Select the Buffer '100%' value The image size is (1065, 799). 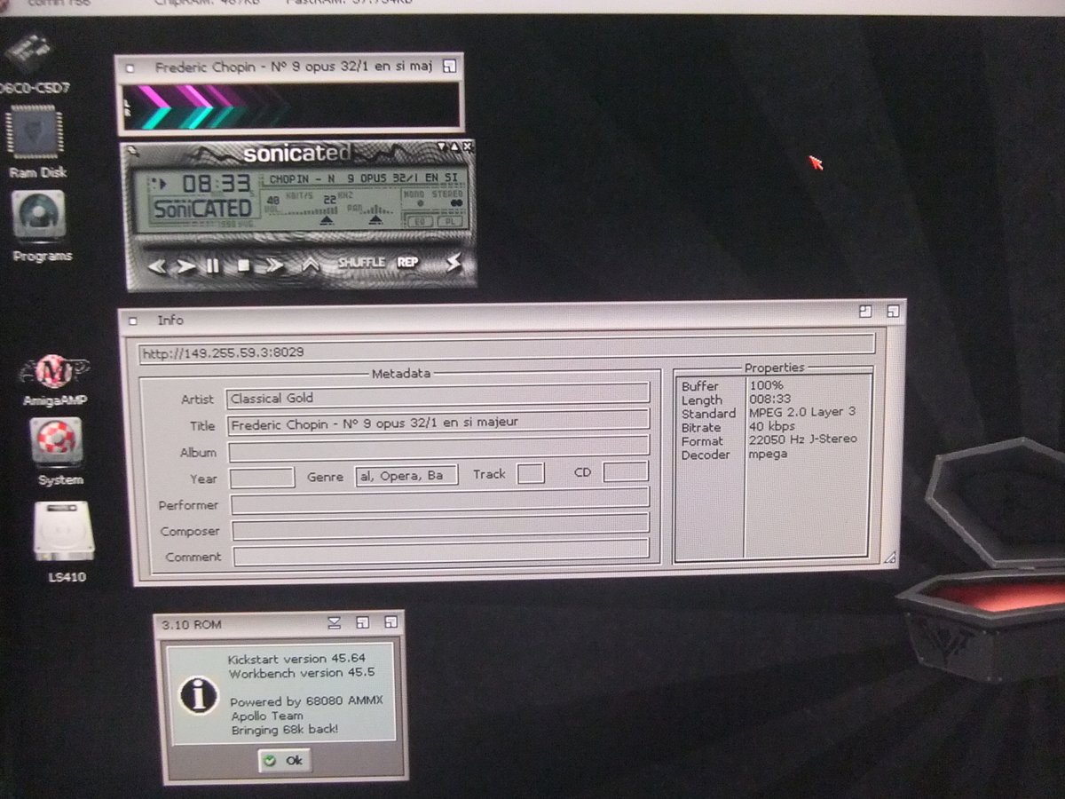coord(766,385)
